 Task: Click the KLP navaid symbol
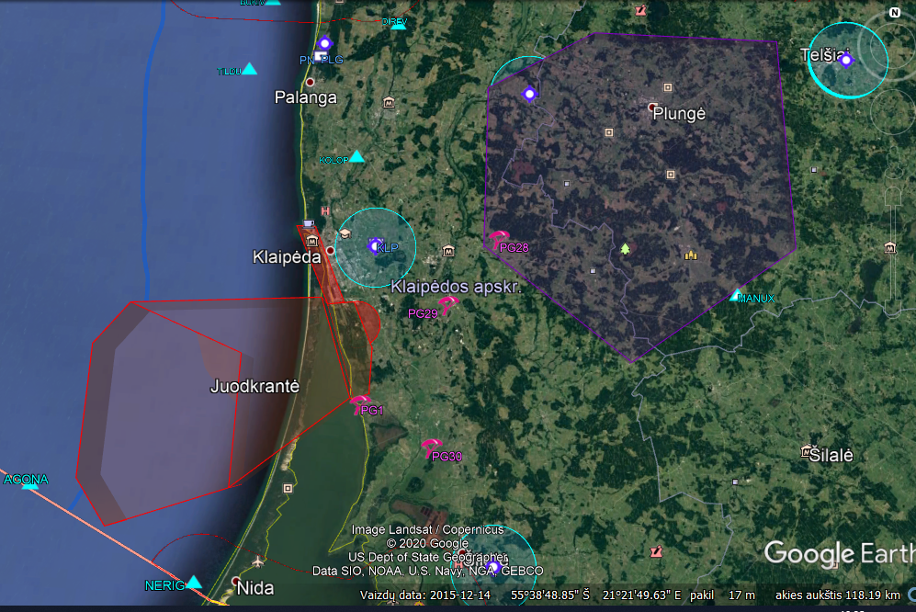376,246
